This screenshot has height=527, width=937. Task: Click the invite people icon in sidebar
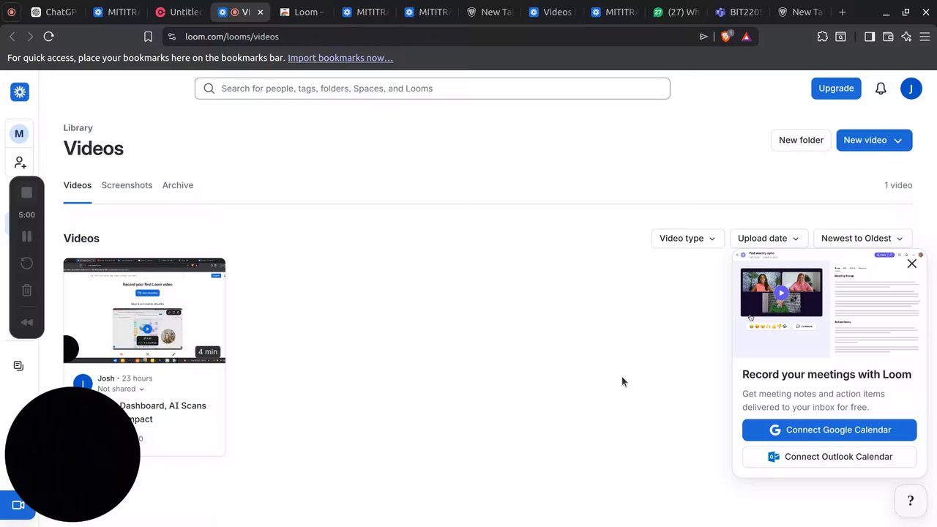pos(20,162)
